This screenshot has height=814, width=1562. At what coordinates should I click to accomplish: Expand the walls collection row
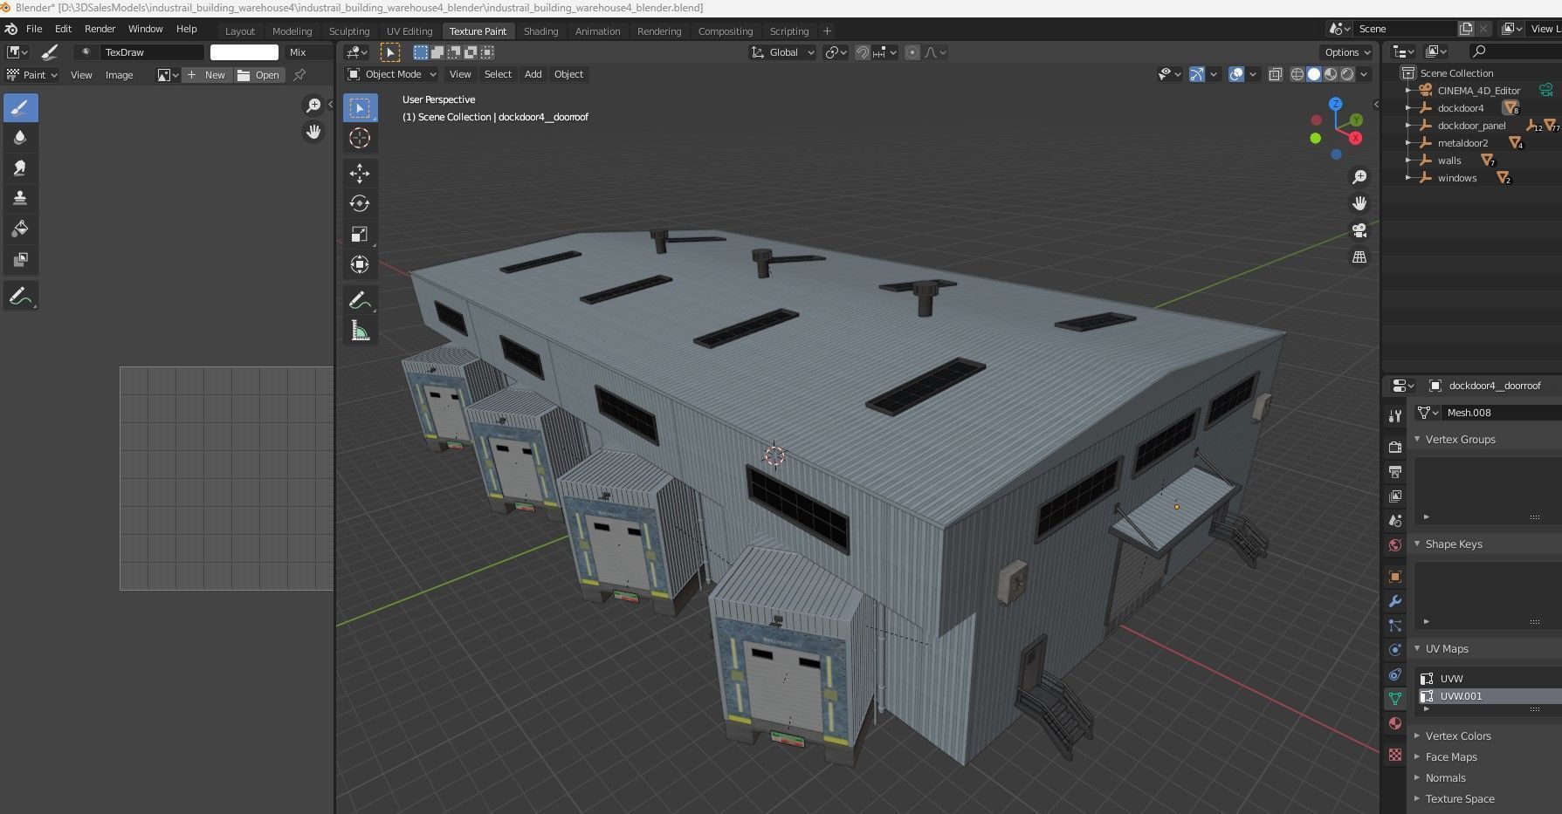tap(1408, 161)
